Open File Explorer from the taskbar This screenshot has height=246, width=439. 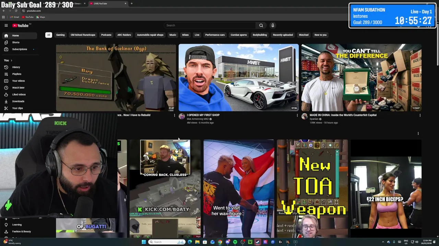[197, 242]
